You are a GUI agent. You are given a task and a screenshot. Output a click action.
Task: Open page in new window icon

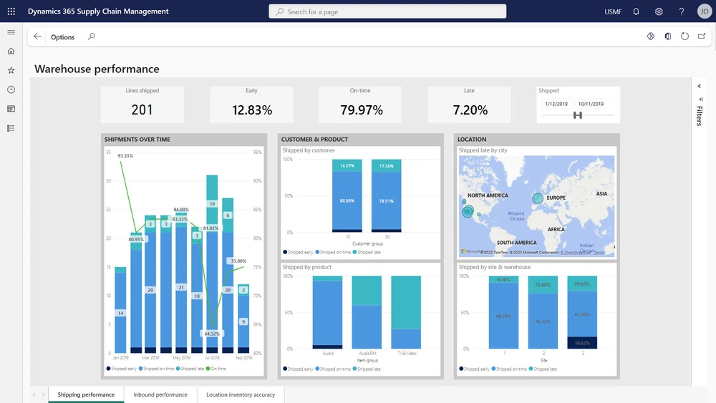[x=702, y=36]
